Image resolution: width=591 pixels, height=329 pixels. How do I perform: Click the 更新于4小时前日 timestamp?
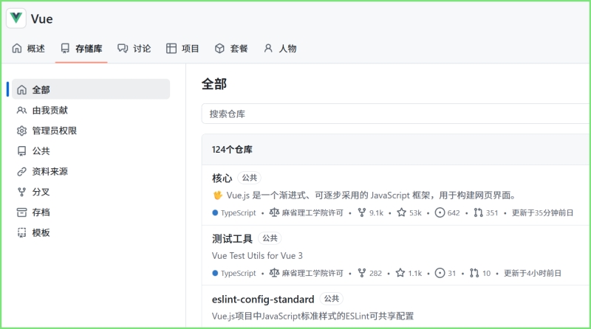coord(533,273)
